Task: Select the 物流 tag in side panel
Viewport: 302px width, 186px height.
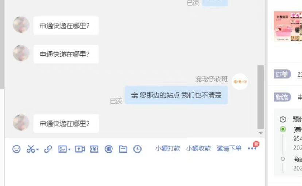Action: pyautogui.click(x=282, y=97)
